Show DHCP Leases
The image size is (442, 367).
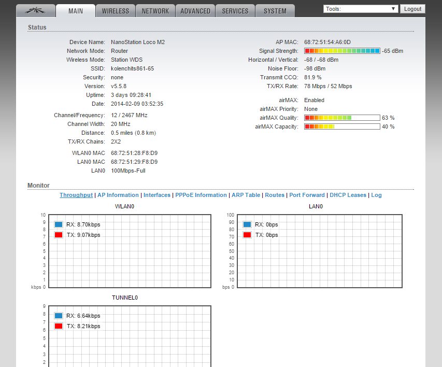(x=348, y=195)
